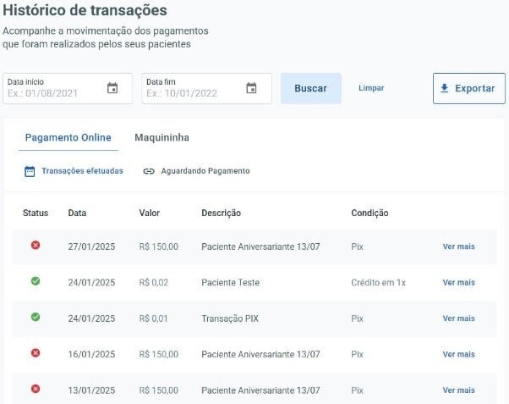The height and width of the screenshot is (404, 509).
Task: Open the Data fim calendar picker icon
Action: click(251, 88)
